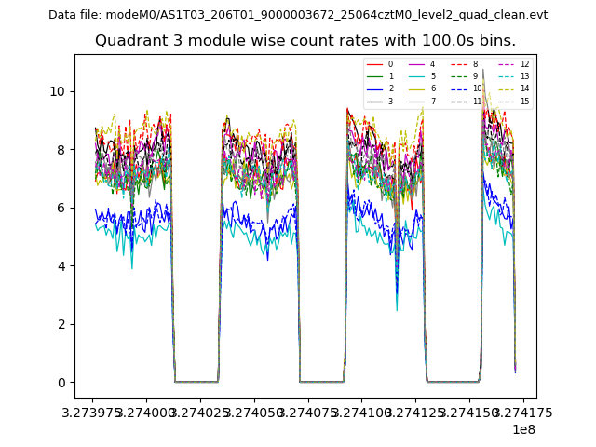Click the x-axis tick label 3.273975
Image resolution: width=596 pixels, height=447 pixels.
[x=93, y=412]
